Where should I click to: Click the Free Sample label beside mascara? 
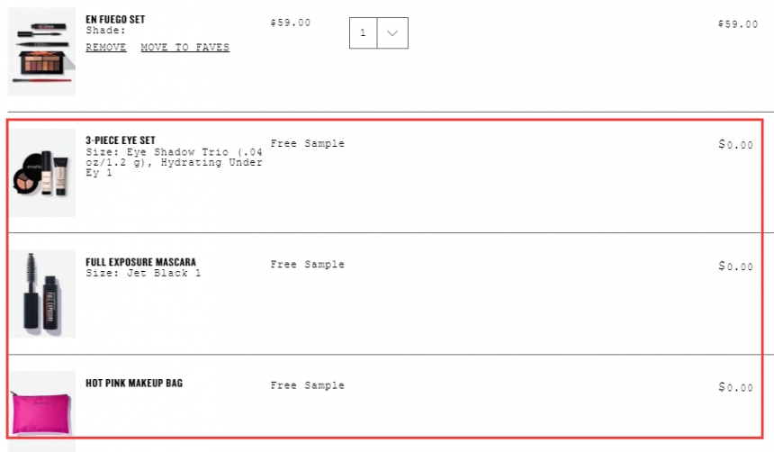308,265
